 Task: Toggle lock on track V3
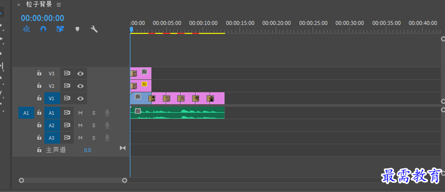39,73
